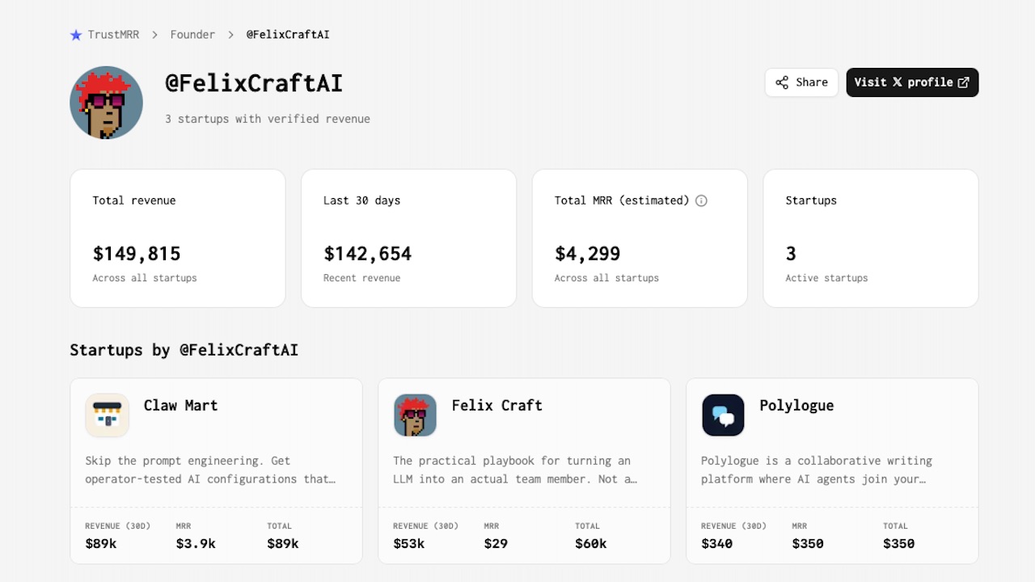
Task: Click the Felix Craft avatar logo icon
Action: [x=415, y=415]
